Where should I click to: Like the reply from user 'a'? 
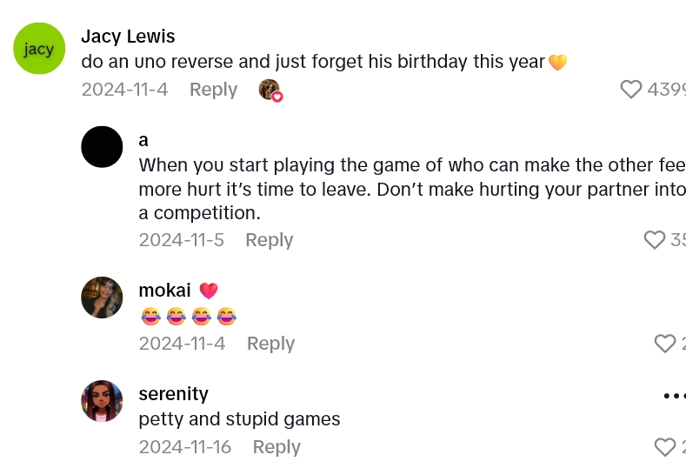pos(655,239)
